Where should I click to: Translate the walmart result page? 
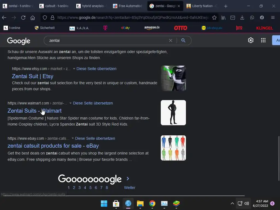coord(93,103)
